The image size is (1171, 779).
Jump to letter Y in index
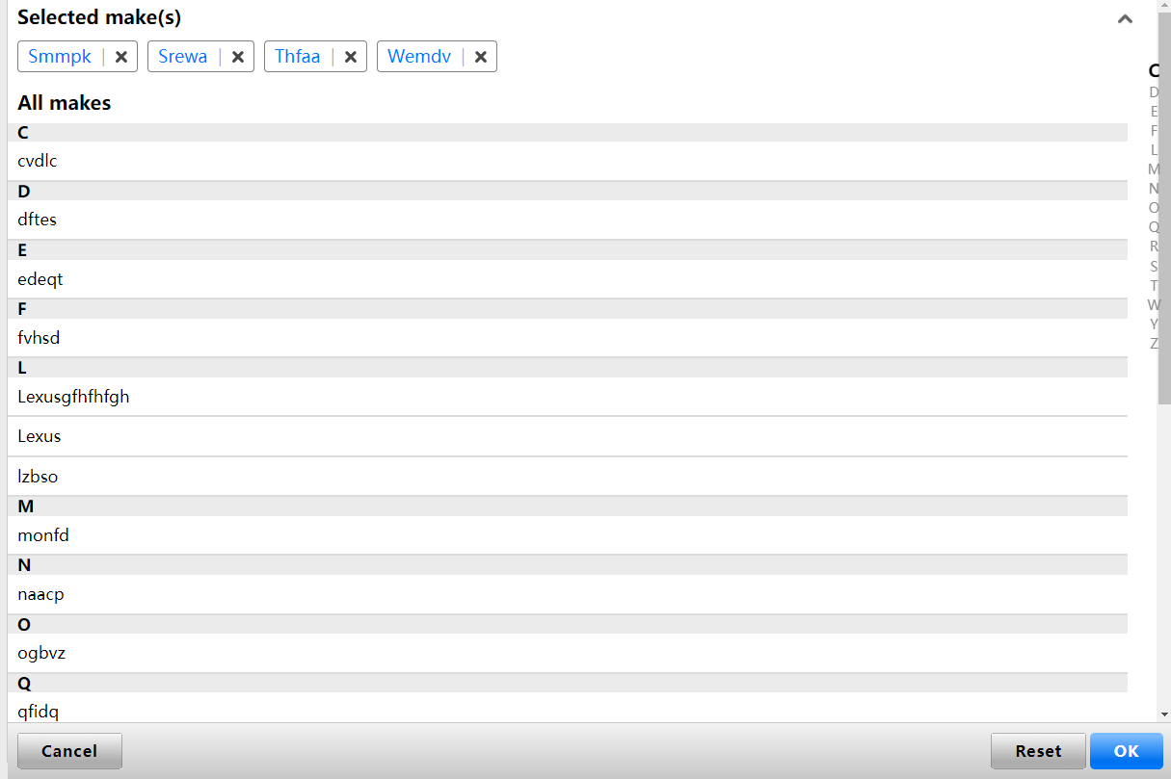click(x=1154, y=325)
